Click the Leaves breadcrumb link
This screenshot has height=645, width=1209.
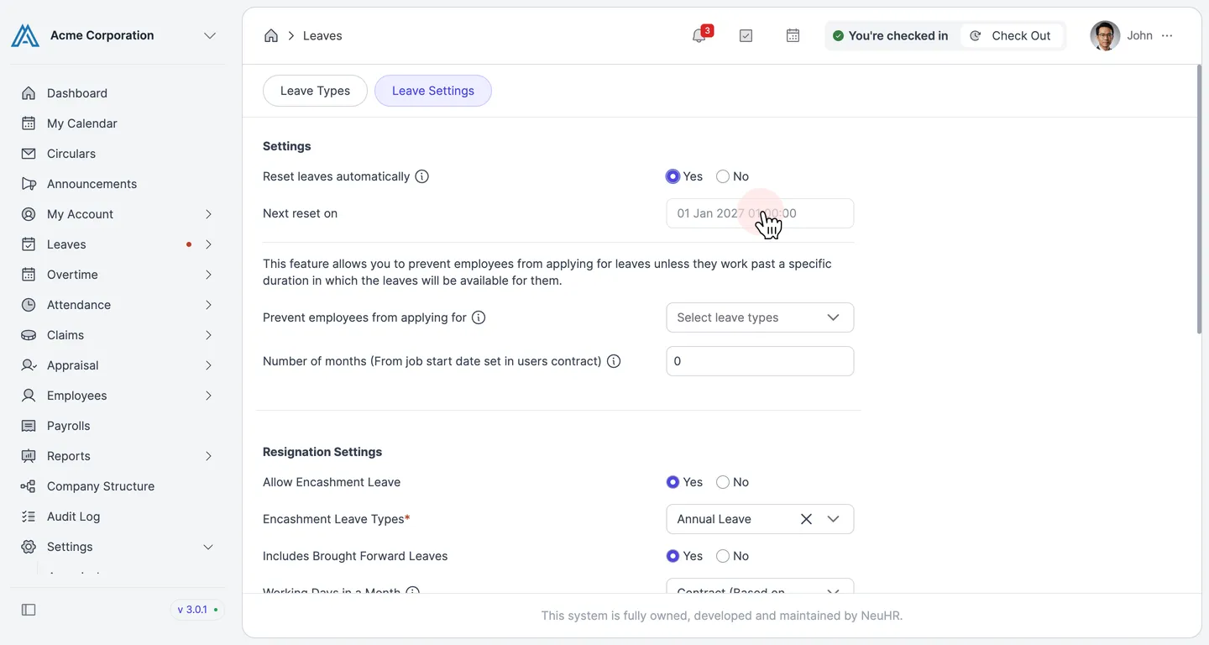(x=322, y=35)
